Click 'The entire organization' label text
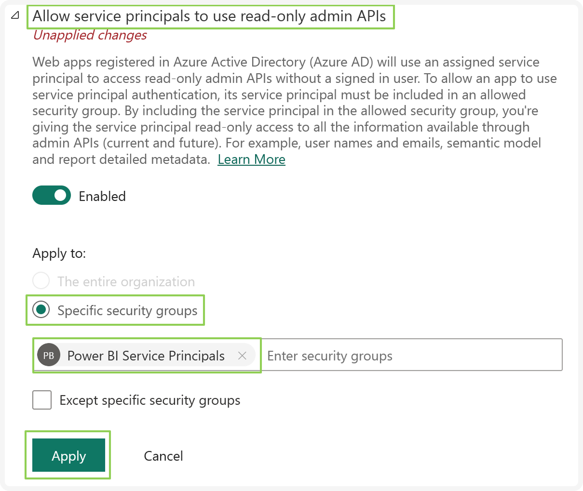 (126, 281)
